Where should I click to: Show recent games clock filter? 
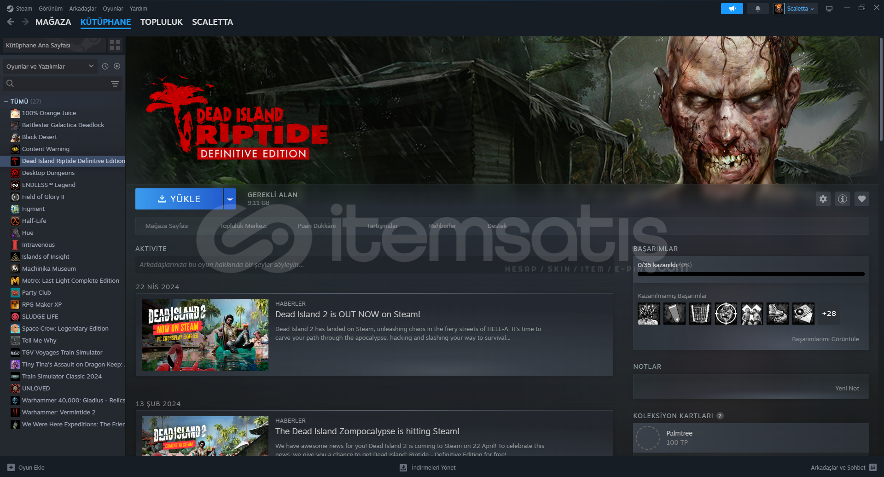105,66
